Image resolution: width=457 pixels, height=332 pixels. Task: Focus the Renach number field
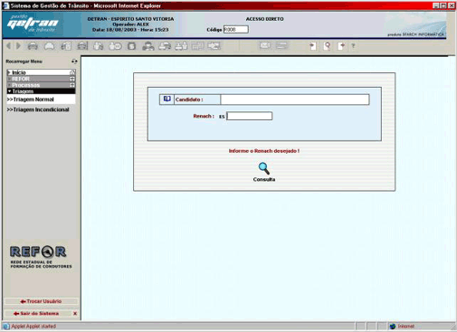click(x=249, y=116)
